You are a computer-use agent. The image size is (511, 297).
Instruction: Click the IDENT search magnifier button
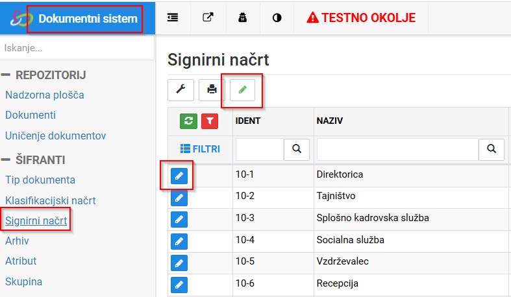297,149
